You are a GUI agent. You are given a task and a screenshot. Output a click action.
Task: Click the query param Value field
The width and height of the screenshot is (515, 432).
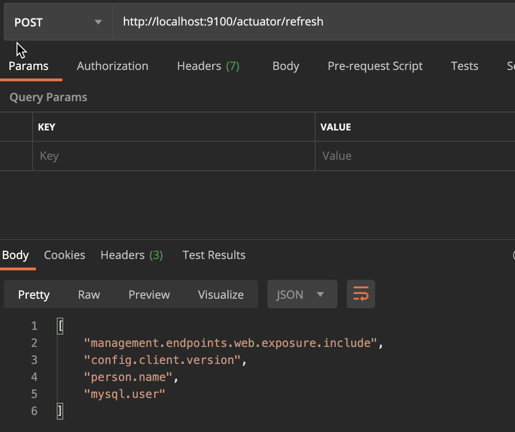click(x=414, y=156)
